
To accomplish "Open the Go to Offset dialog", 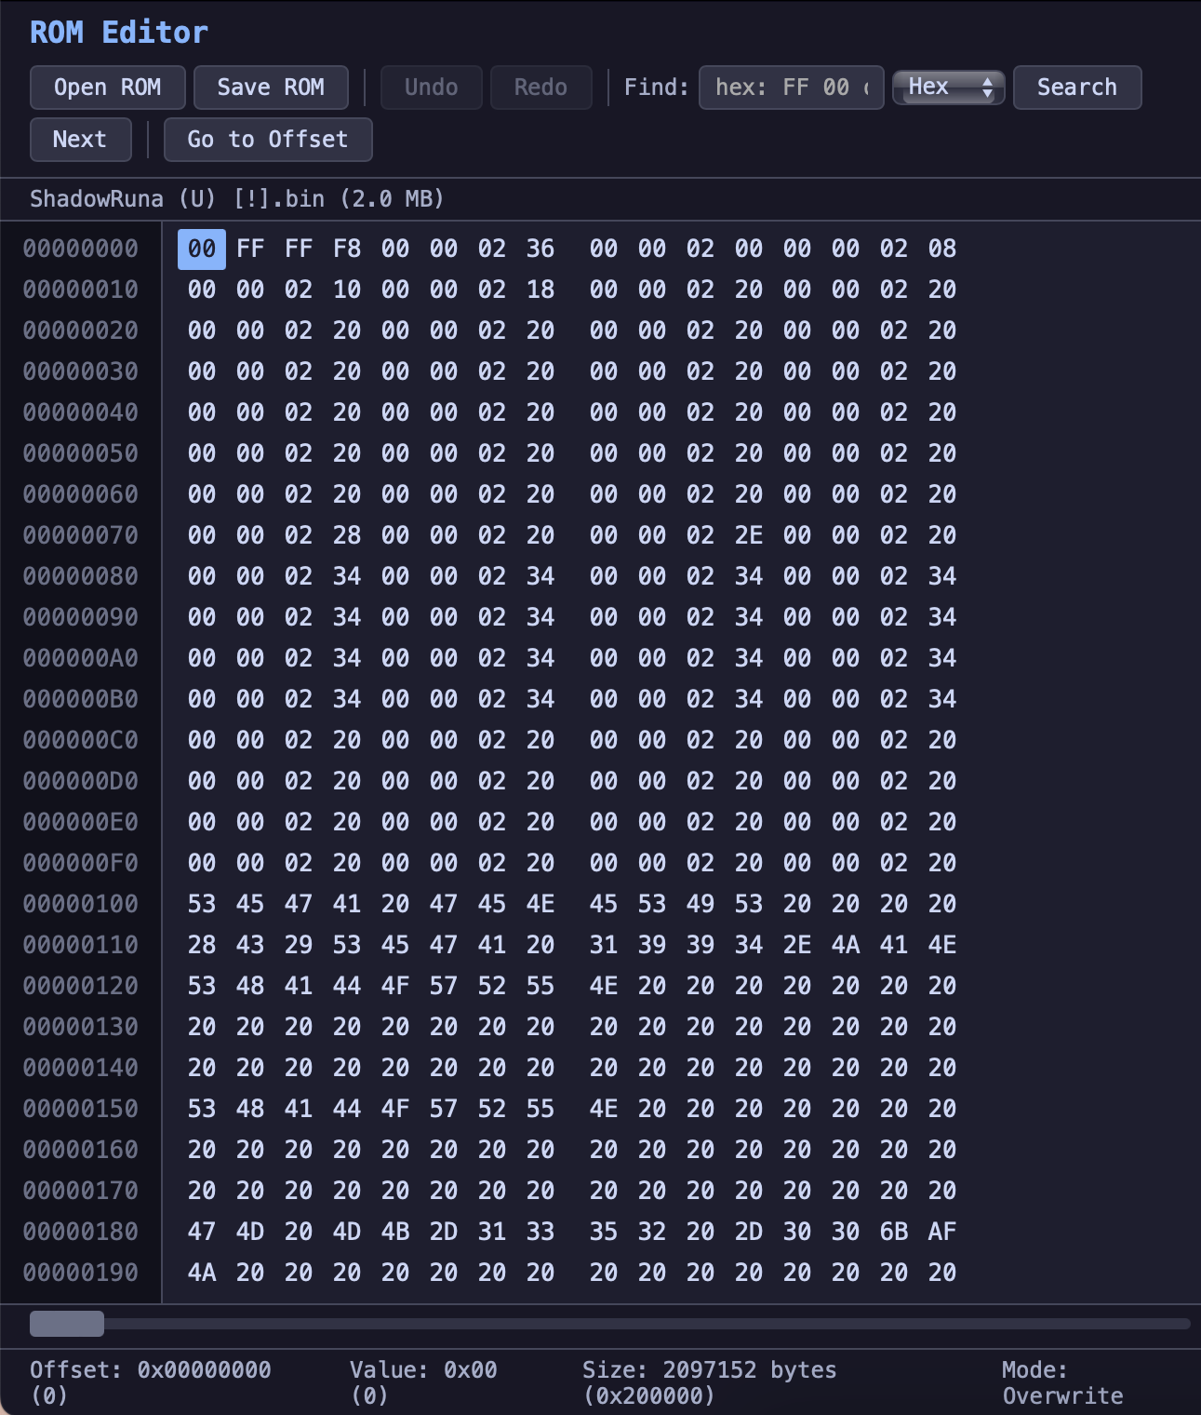I will pyautogui.click(x=268, y=140).
